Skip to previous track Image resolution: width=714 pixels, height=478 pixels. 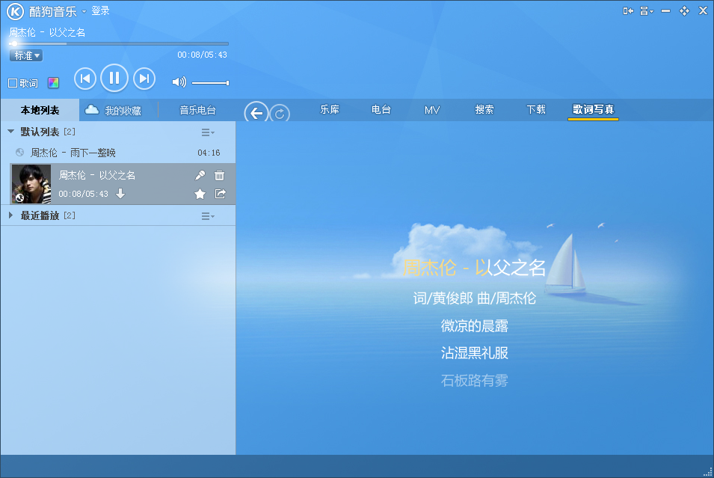pyautogui.click(x=85, y=79)
